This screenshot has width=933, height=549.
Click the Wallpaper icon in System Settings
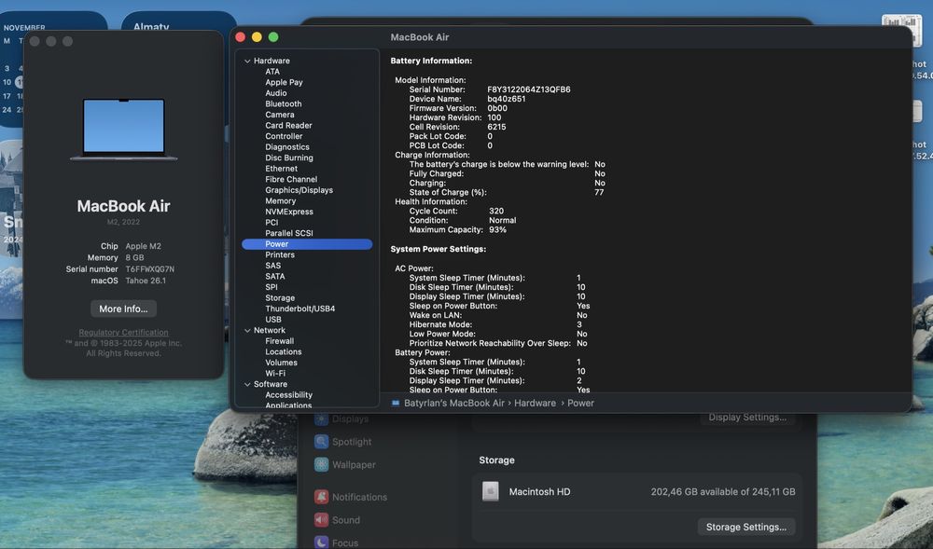[321, 464]
